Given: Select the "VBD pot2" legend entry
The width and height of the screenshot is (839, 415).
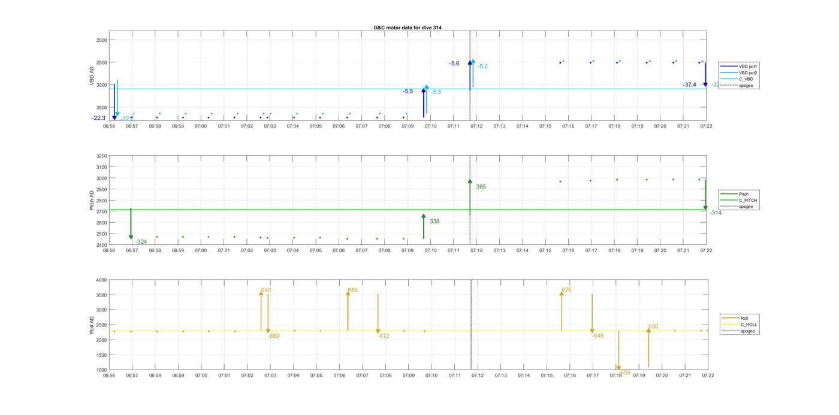Looking at the screenshot, I should [x=738, y=72].
